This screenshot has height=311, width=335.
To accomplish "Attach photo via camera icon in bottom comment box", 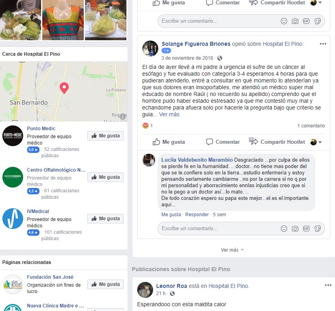I will (x=295, y=229).
